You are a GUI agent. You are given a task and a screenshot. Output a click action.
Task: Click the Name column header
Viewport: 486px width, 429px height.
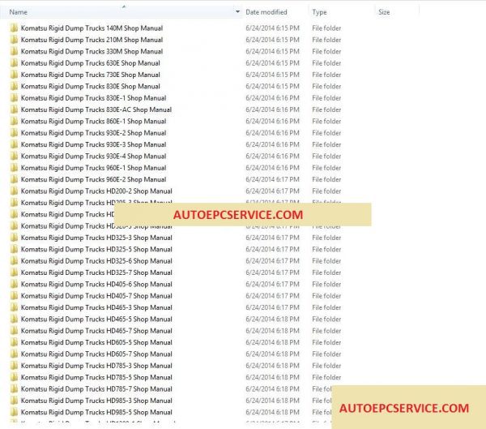point(121,12)
